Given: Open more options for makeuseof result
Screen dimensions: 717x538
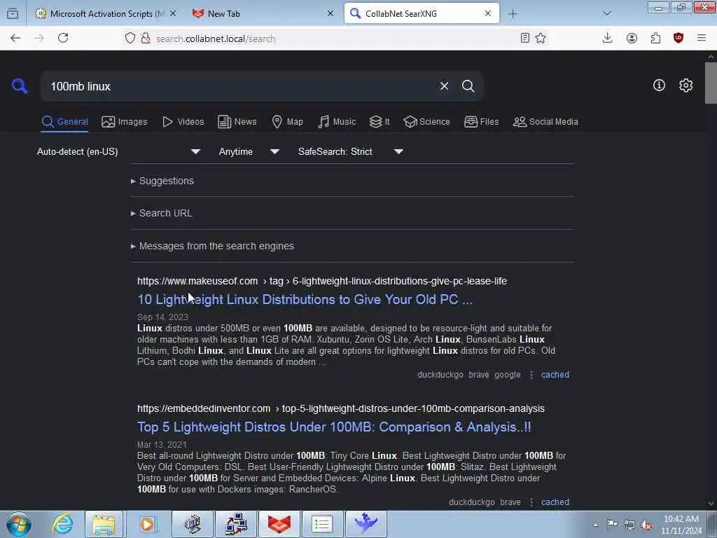Looking at the screenshot, I should click(531, 375).
